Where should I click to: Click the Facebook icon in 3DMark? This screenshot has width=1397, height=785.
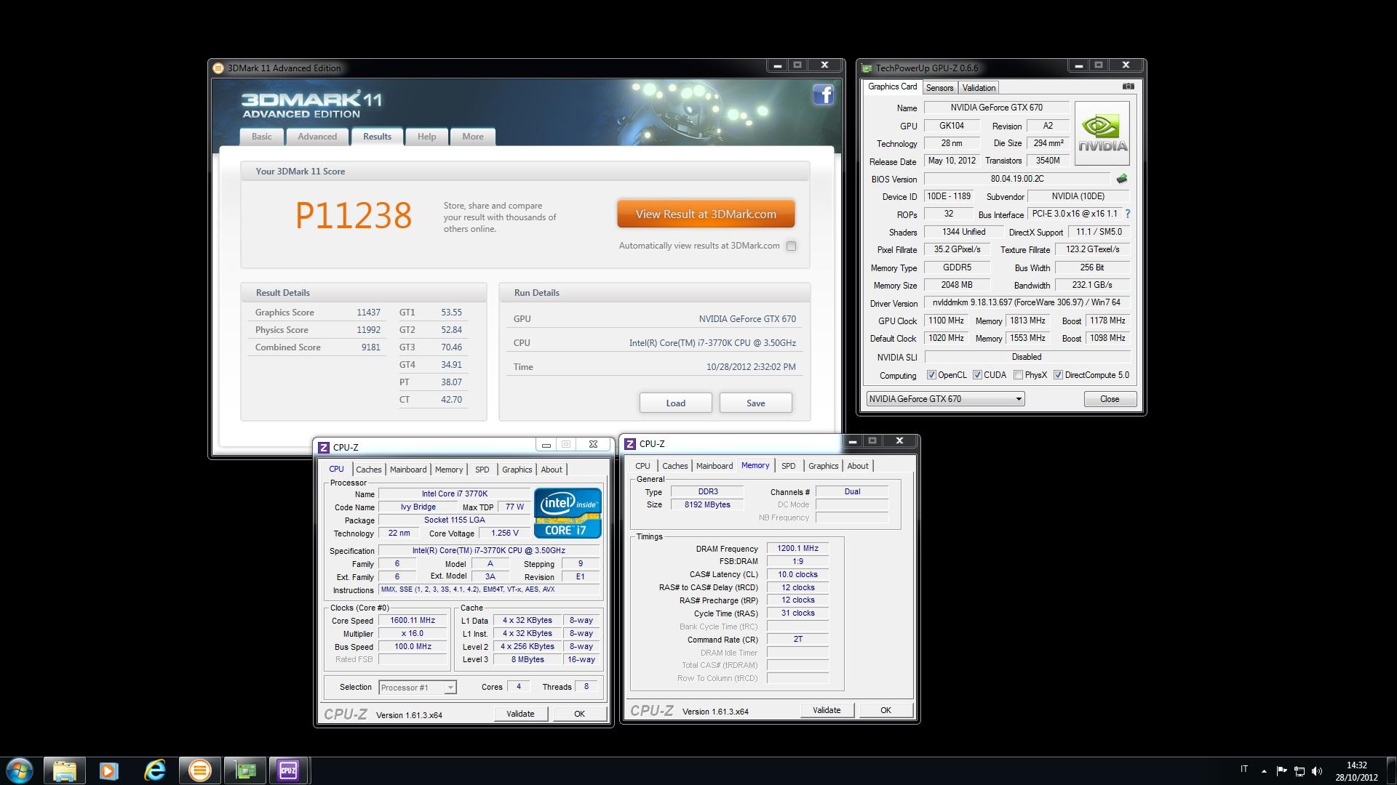pyautogui.click(x=823, y=94)
